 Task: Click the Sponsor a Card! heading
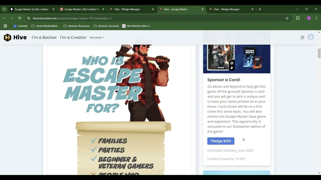click(224, 80)
